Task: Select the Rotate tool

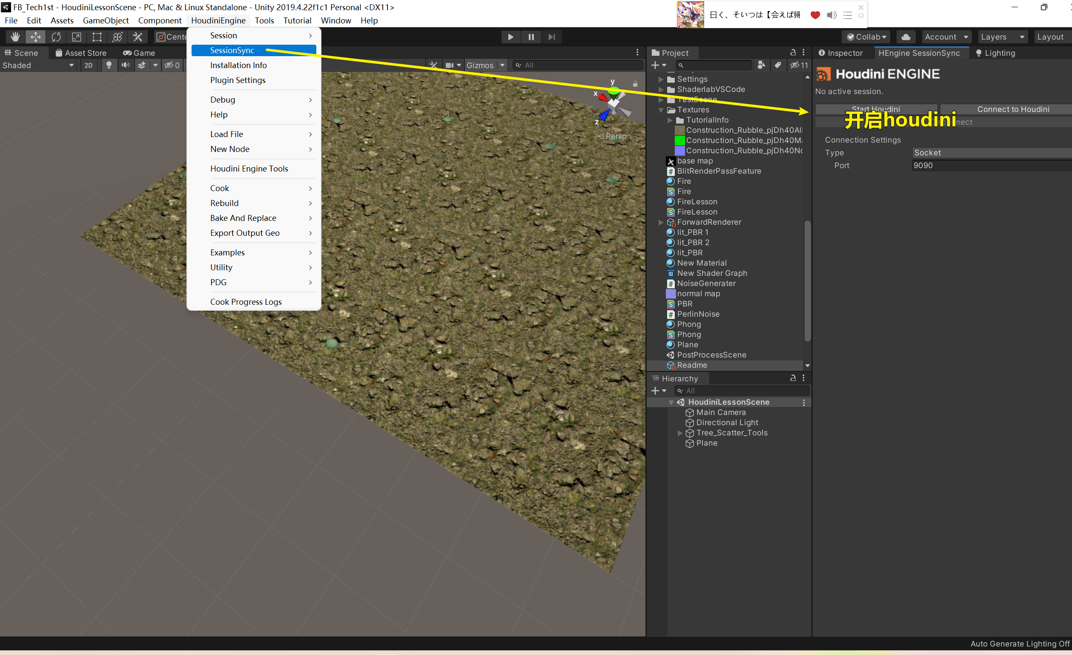Action: pos(56,37)
